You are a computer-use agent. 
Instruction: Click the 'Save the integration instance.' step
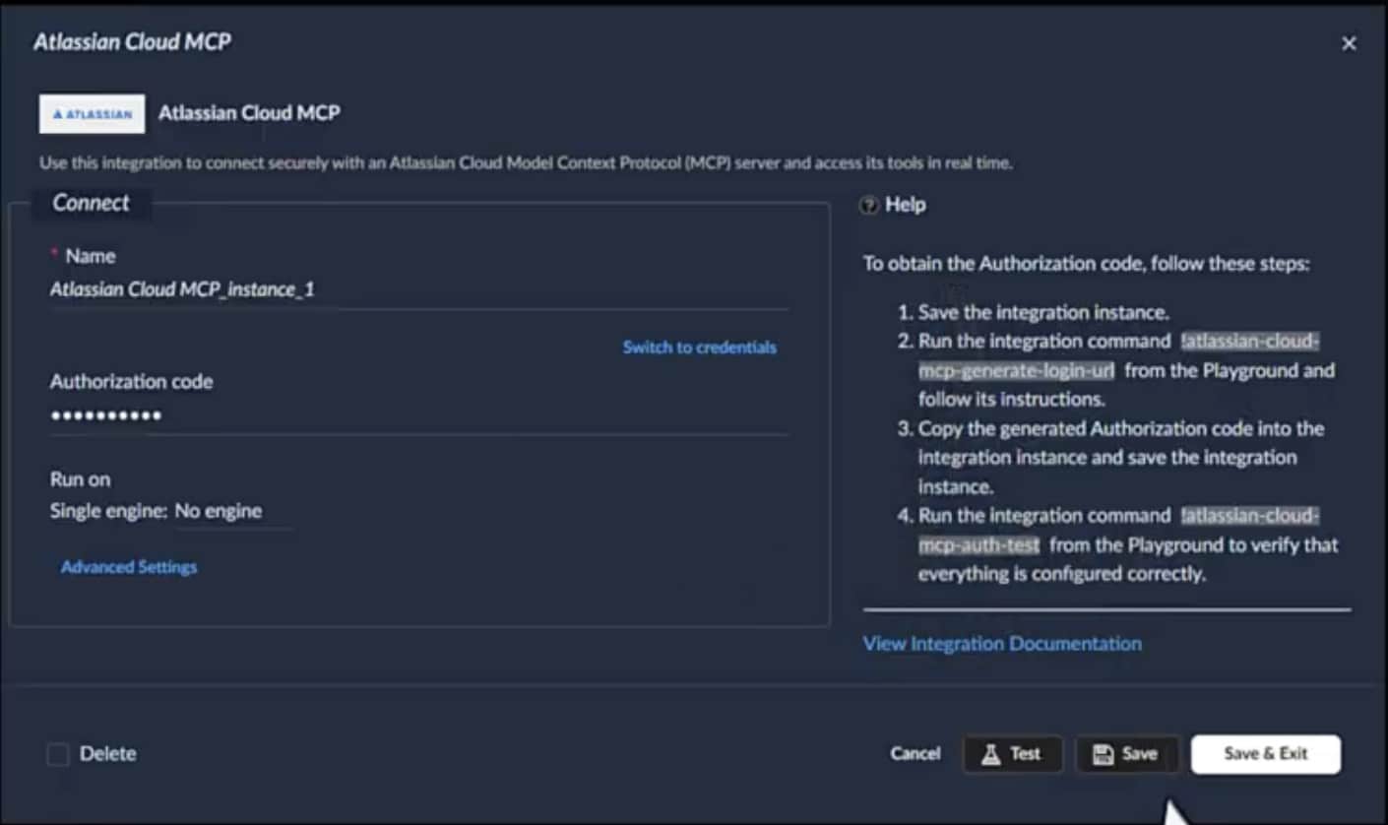[1043, 312]
